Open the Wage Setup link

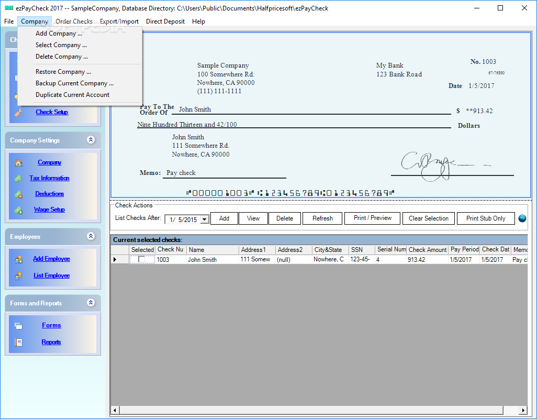(x=49, y=210)
